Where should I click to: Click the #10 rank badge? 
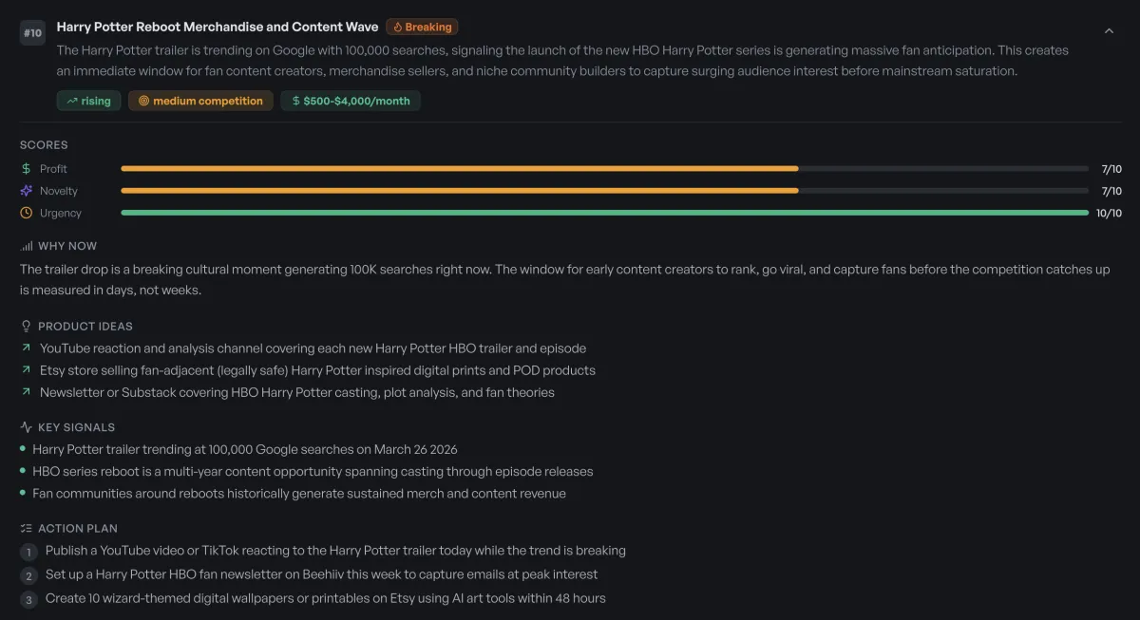pos(33,33)
